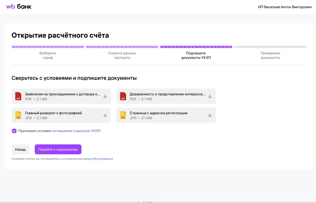Go to the Укажите данные паспорта step

[x=122, y=55]
